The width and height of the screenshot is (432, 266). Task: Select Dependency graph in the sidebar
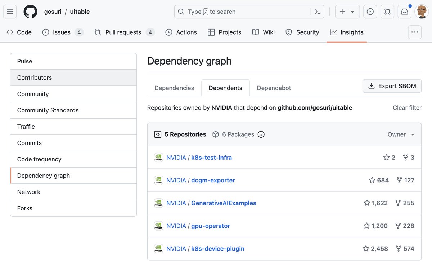pos(73,176)
